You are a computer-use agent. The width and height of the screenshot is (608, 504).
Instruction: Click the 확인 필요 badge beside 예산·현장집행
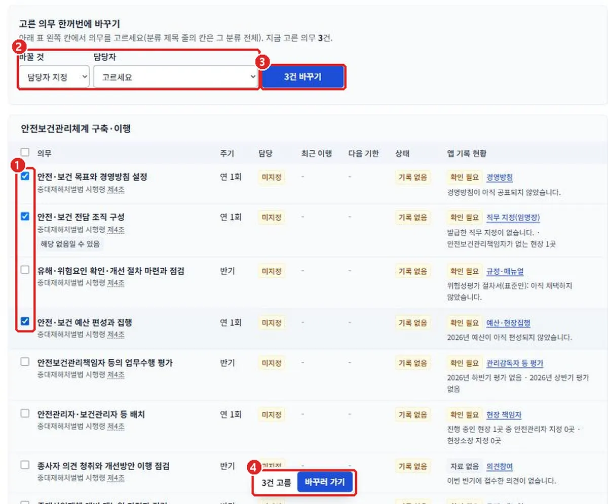tap(464, 322)
